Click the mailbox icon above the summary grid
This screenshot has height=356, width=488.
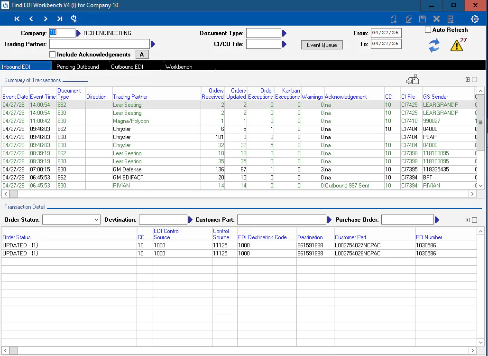pyautogui.click(x=413, y=80)
